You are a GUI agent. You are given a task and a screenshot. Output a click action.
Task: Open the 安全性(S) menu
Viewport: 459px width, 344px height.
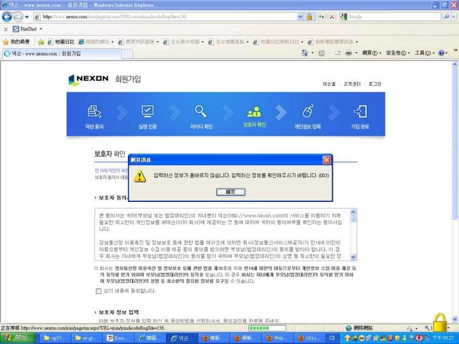[x=398, y=53]
